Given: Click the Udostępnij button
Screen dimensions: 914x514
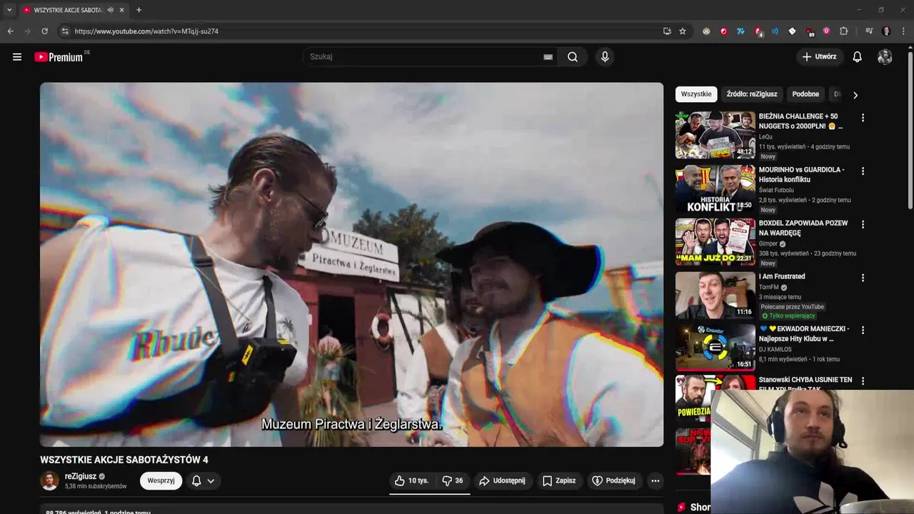Looking at the screenshot, I should click(x=502, y=481).
